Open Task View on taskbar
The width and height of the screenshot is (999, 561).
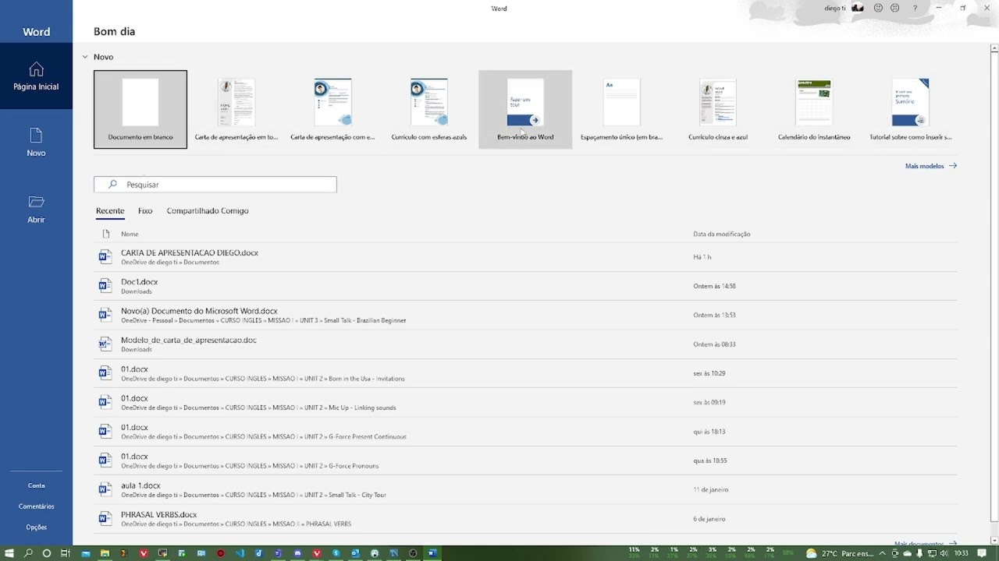point(66,553)
